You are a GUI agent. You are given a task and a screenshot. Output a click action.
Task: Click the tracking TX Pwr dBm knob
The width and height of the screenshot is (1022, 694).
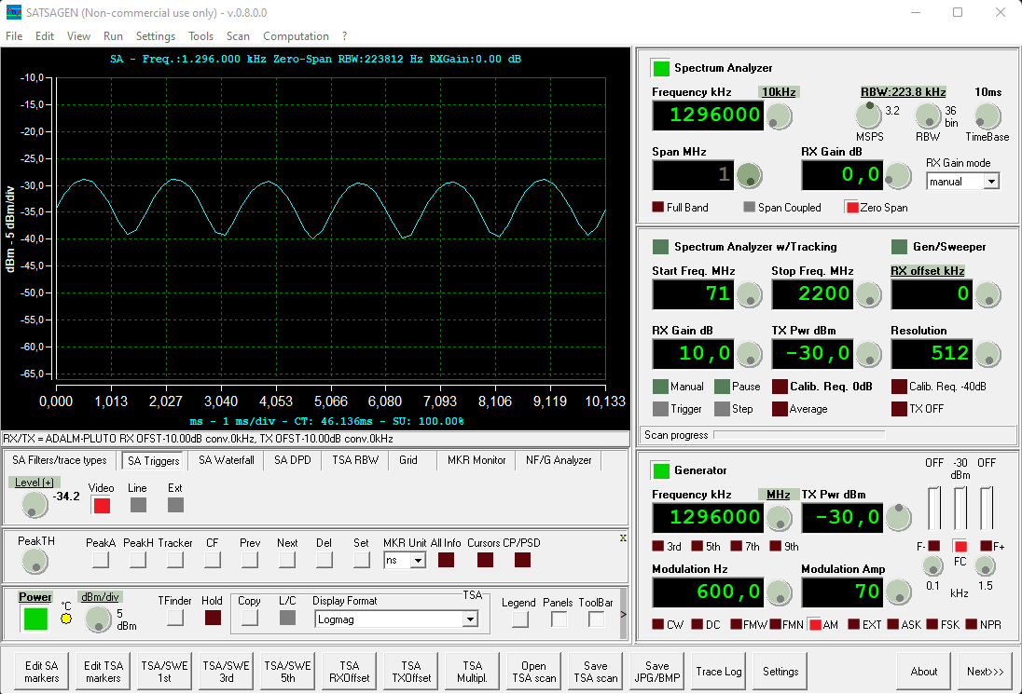868,355
